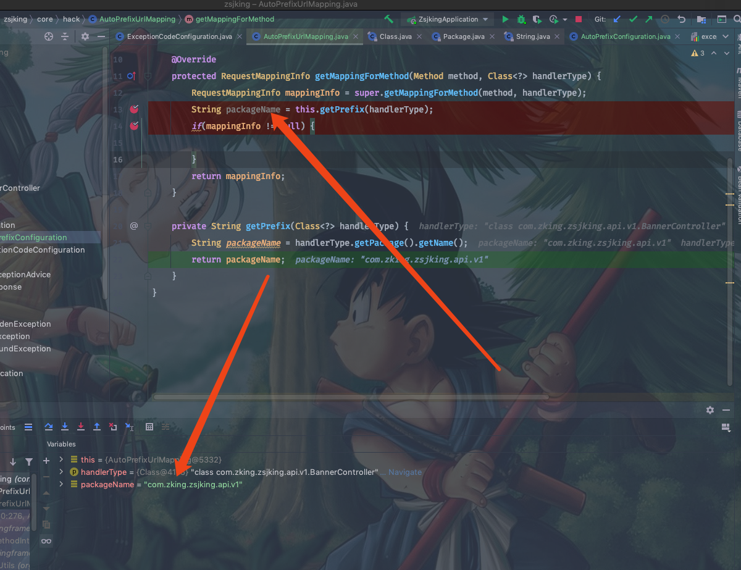The width and height of the screenshot is (741, 570).
Task: Click the hack breadcrumb folder
Action: click(x=71, y=19)
